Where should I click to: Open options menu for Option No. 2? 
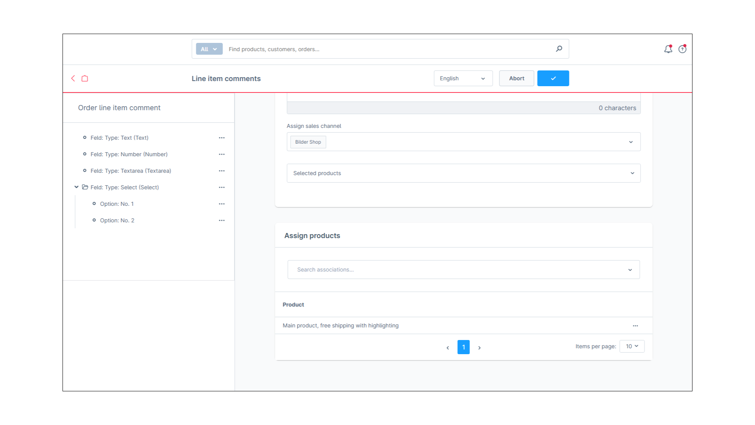(x=222, y=220)
